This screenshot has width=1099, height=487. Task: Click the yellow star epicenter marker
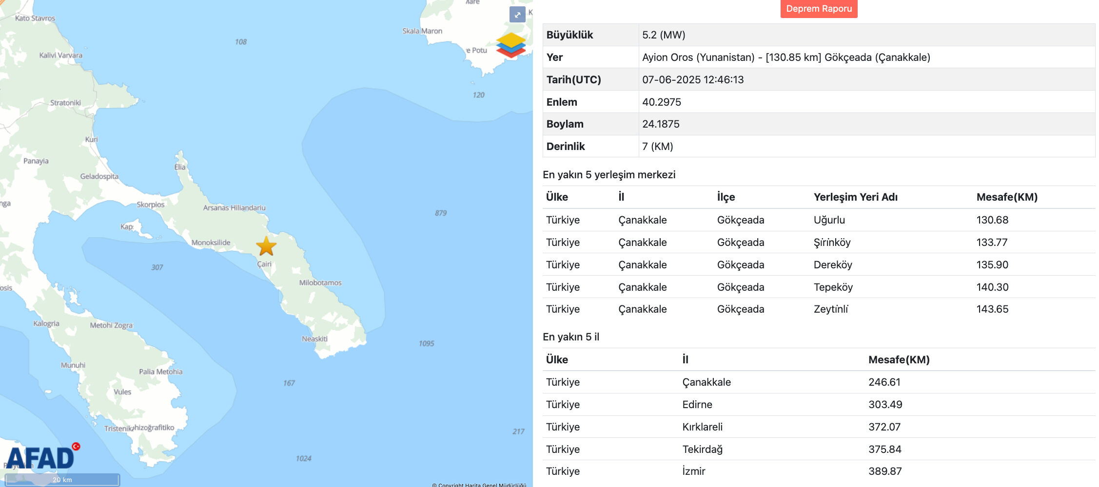tap(266, 246)
